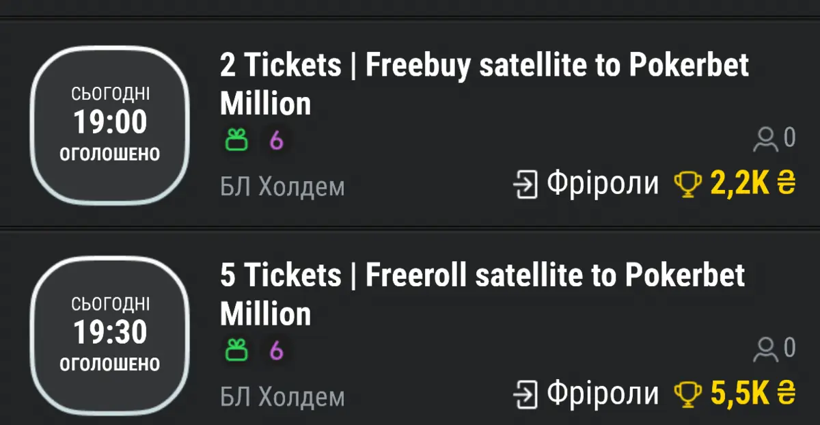The width and height of the screenshot is (820, 425).
Task: Click БЛ Холдем label in Freeroll tournament
Action: [282, 397]
